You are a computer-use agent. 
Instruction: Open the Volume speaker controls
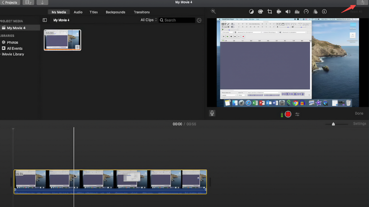point(288,12)
